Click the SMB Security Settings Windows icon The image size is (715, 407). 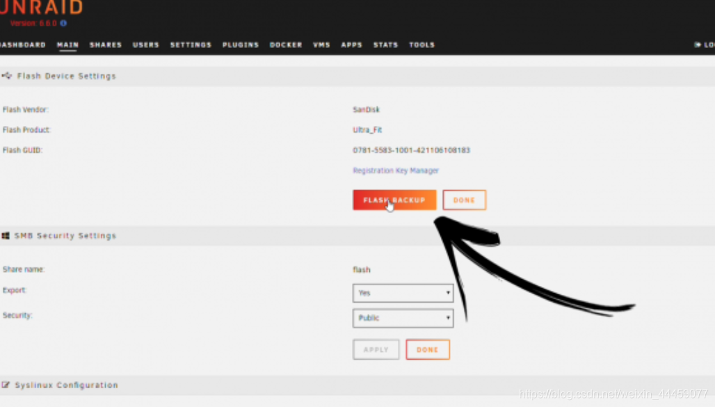6,235
